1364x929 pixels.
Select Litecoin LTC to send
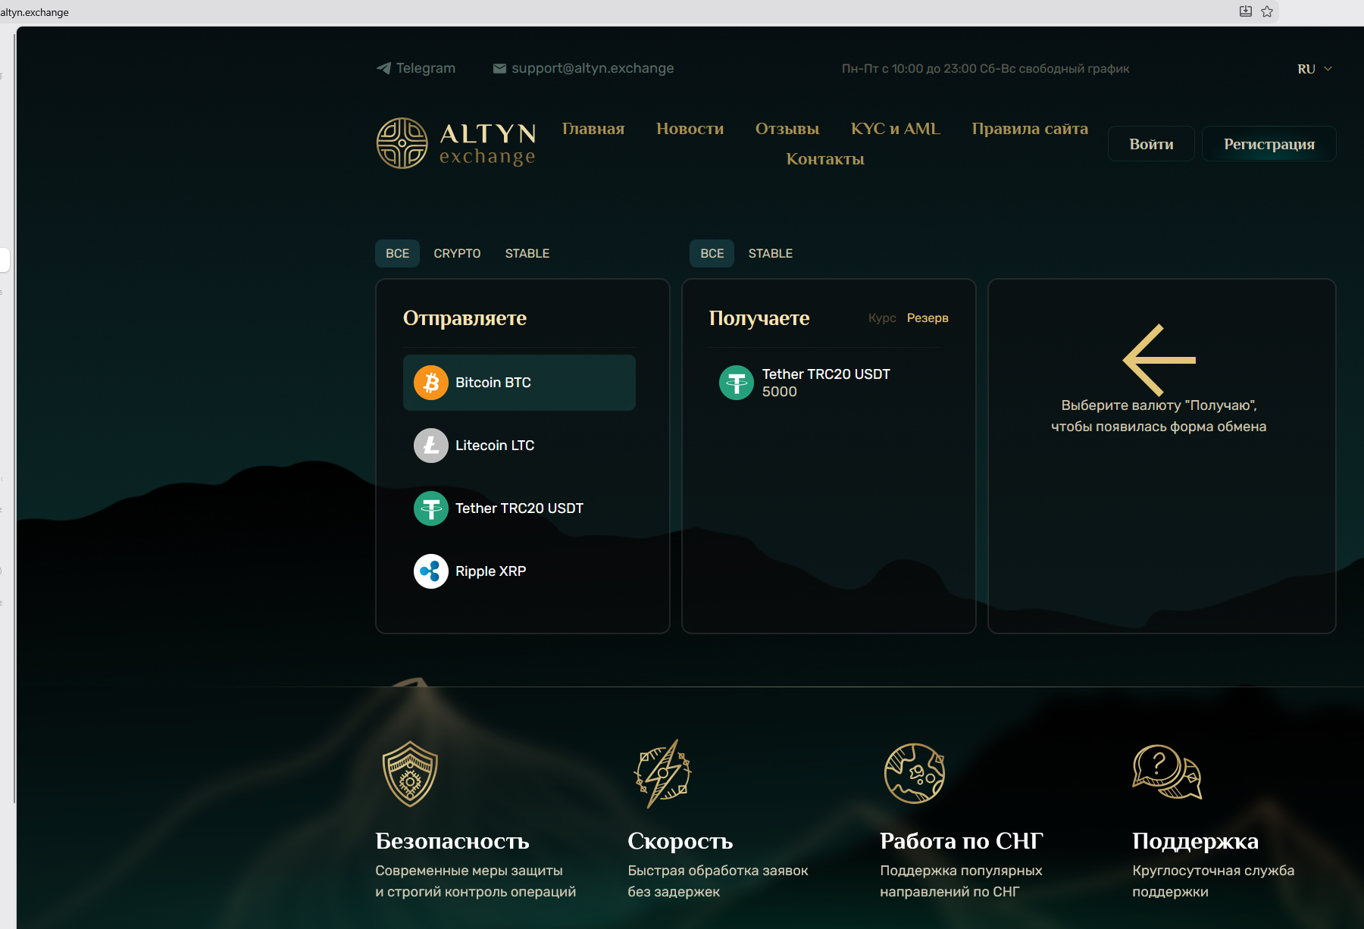(x=519, y=446)
